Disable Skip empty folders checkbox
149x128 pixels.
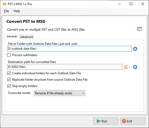(9, 86)
